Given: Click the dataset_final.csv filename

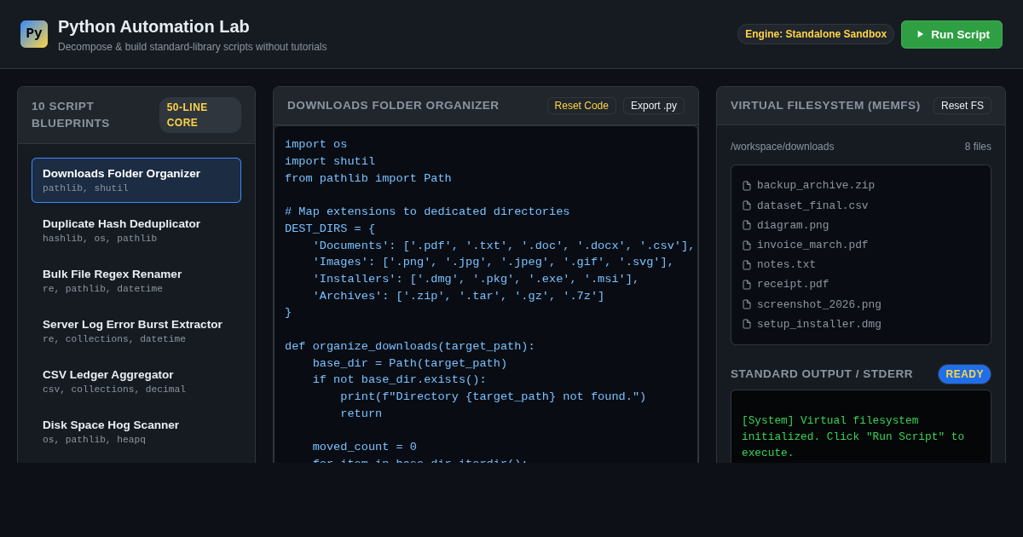Looking at the screenshot, I should [812, 205].
